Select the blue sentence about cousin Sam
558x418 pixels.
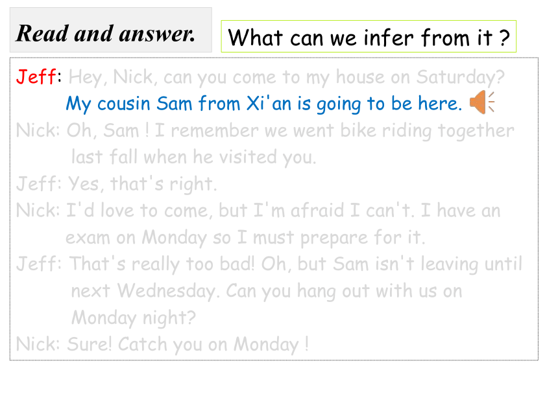(263, 104)
